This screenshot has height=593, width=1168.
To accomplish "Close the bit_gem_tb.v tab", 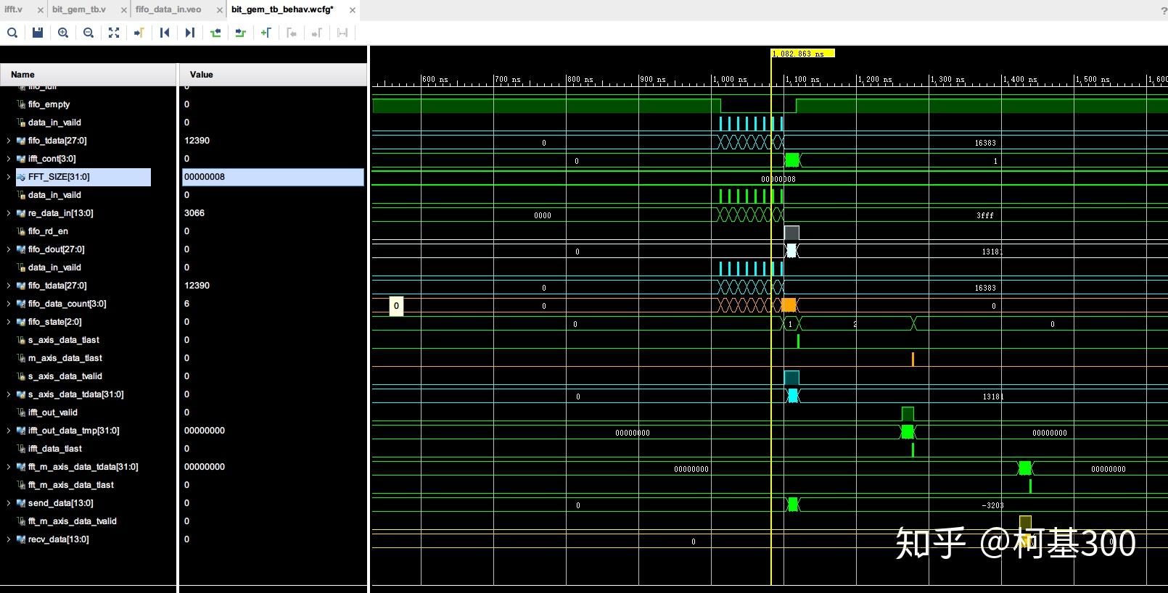I will pos(124,10).
